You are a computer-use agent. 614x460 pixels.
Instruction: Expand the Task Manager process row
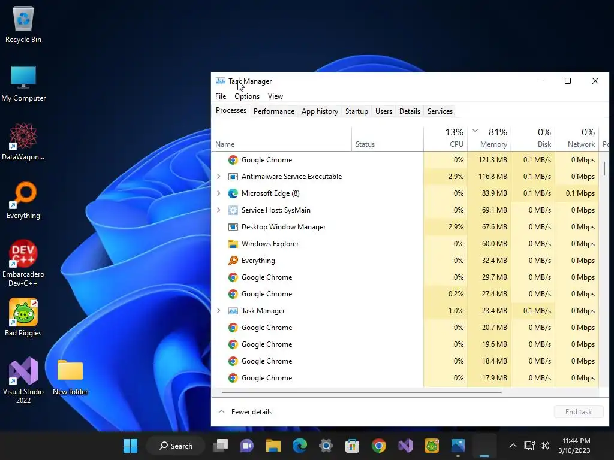(x=219, y=311)
